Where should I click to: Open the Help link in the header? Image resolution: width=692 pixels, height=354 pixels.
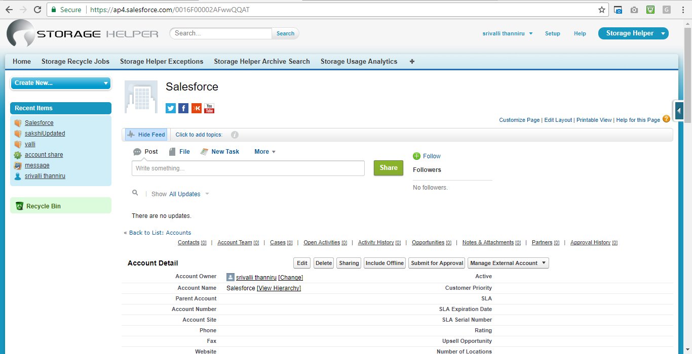[x=580, y=33]
